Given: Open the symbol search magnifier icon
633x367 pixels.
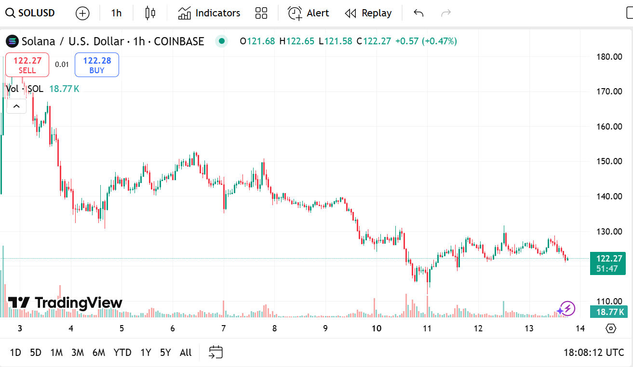Looking at the screenshot, I should click(x=10, y=13).
